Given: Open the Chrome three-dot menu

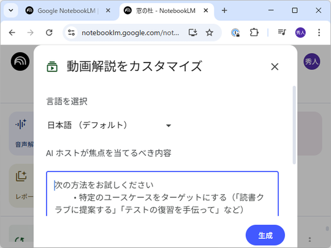Looking at the screenshot, I should point(319,32).
